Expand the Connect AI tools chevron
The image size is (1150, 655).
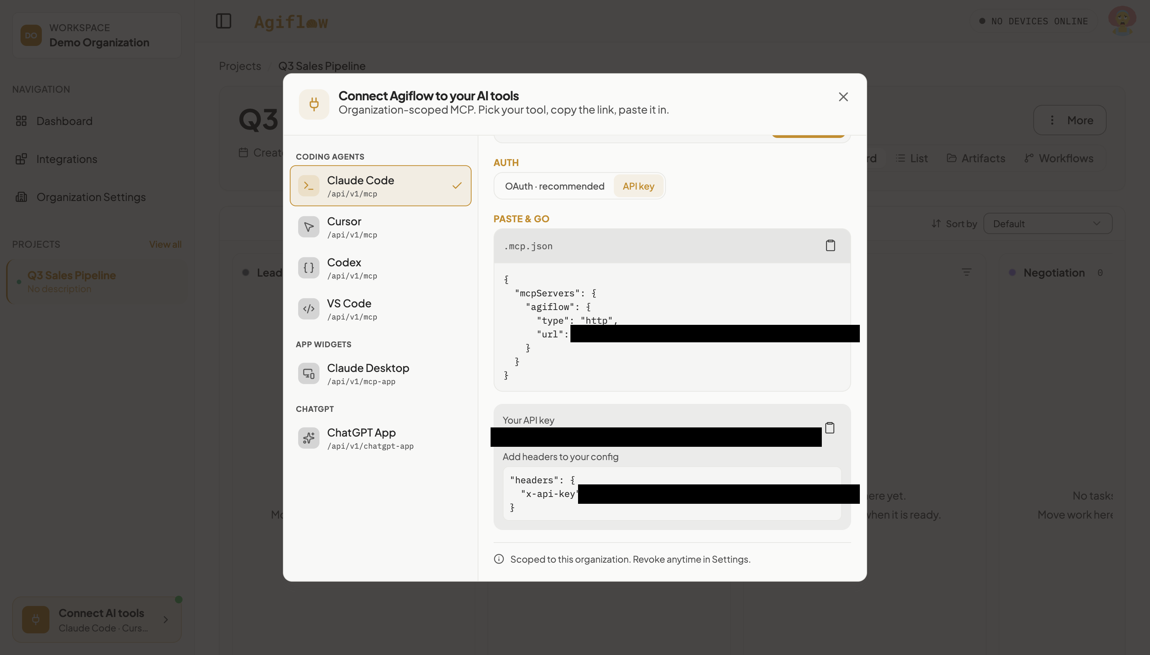coord(166,620)
